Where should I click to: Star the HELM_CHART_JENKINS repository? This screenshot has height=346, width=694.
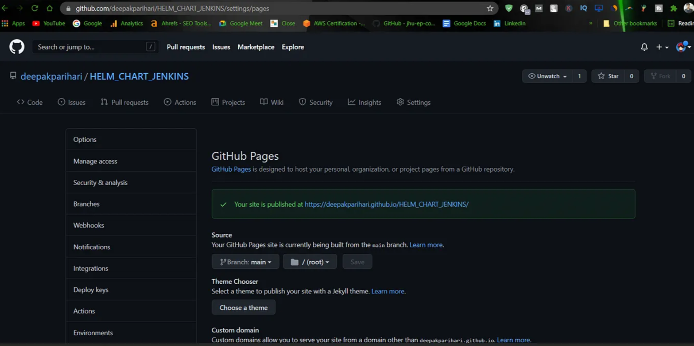tap(608, 76)
